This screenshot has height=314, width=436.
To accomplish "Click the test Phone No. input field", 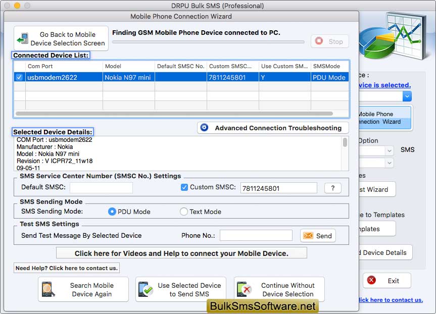I will [256, 235].
